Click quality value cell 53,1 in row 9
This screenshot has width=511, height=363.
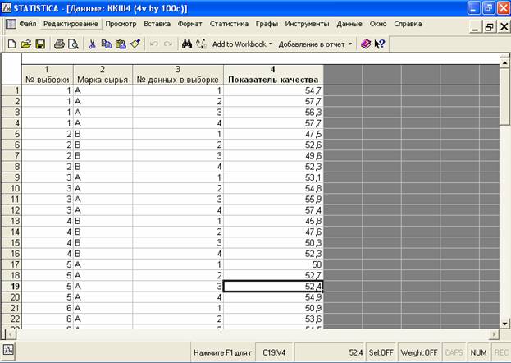[273, 177]
